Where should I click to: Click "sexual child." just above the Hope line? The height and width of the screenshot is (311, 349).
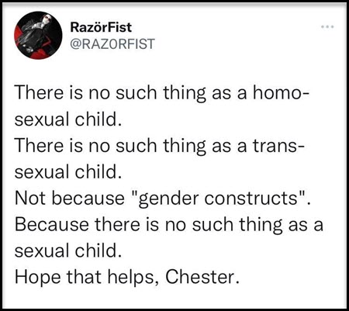(x=68, y=251)
